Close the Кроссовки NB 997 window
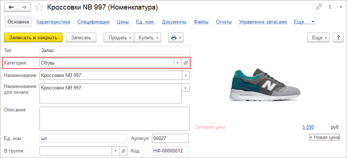 [341, 7]
